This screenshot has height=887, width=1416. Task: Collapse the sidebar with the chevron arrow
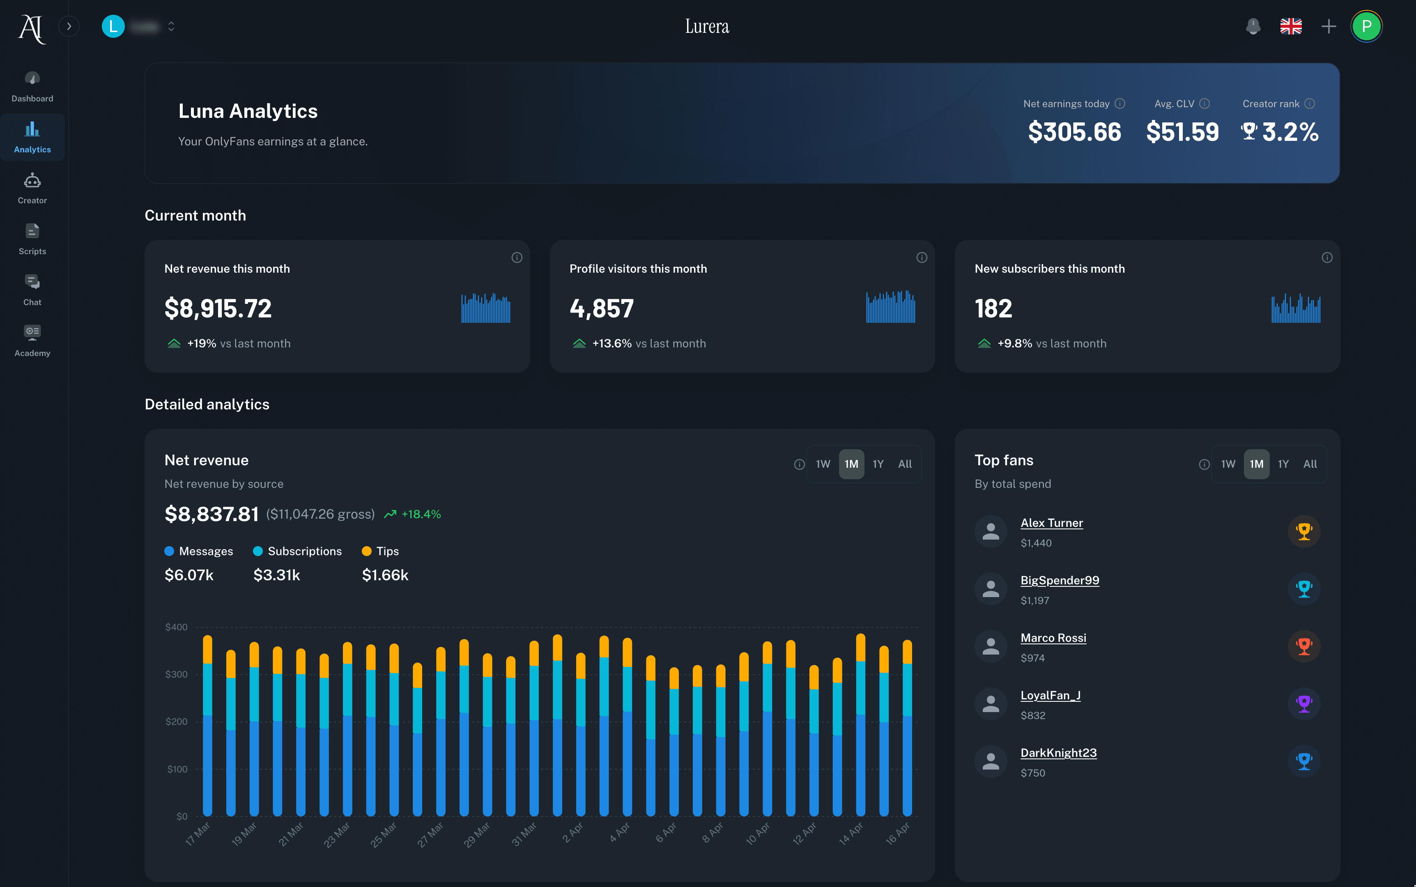pyautogui.click(x=69, y=26)
